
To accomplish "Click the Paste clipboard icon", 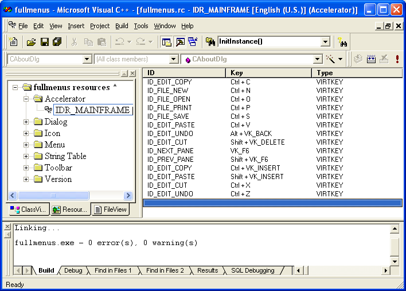I will pos(101,42).
